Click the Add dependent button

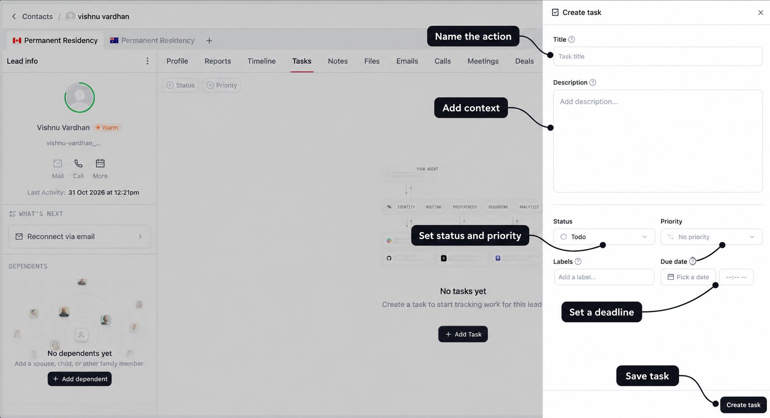tap(80, 379)
